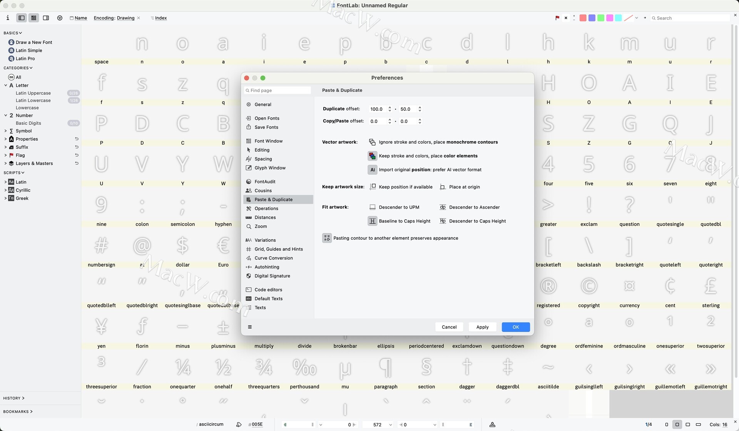The width and height of the screenshot is (739, 431).
Task: Switch to glyph cells grid view icon
Action: 34,18
